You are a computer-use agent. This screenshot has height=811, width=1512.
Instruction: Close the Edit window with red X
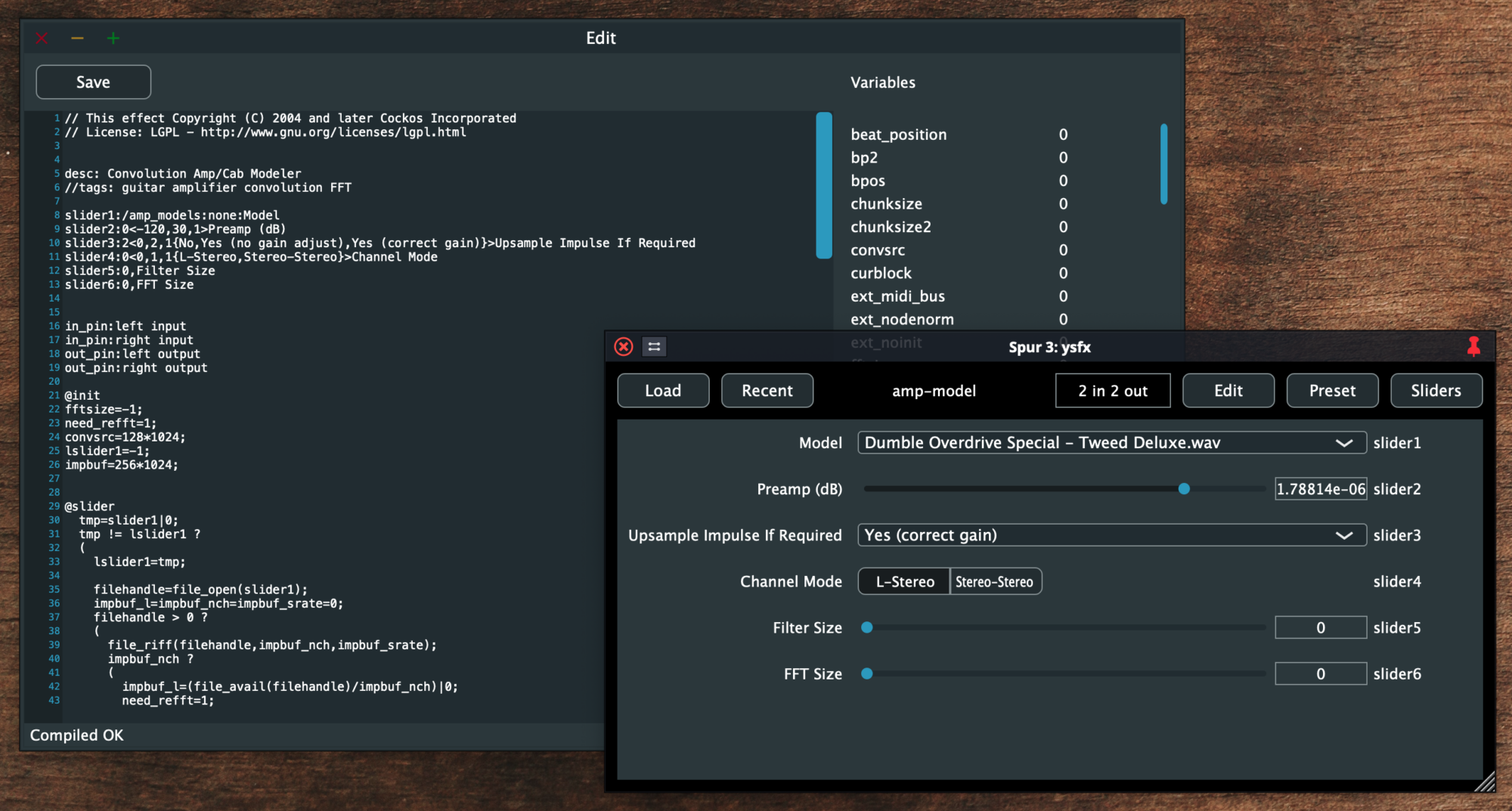[42, 39]
